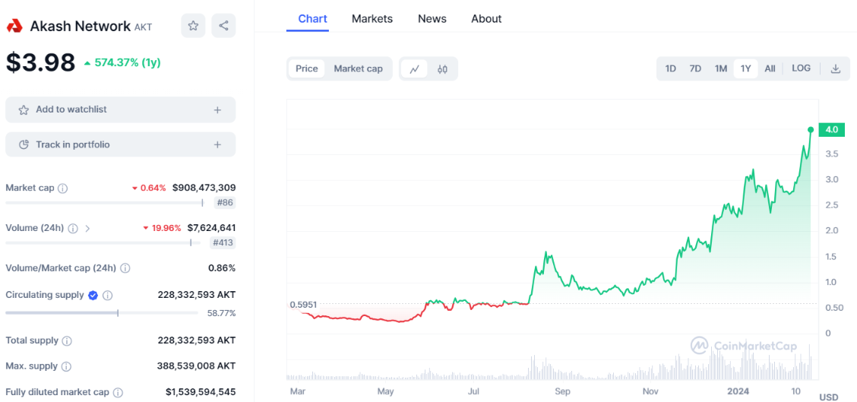Click the Sep label on time axis
The height and width of the screenshot is (402, 857).
(562, 391)
